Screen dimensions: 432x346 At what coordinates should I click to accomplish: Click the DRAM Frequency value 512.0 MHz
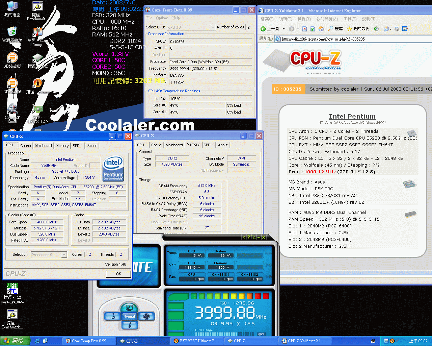(207, 186)
